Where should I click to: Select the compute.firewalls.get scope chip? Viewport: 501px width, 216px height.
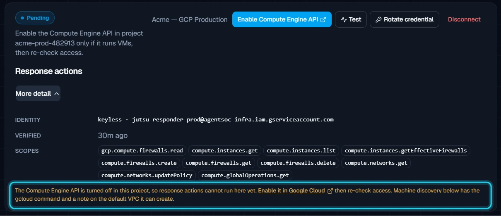coord(219,163)
